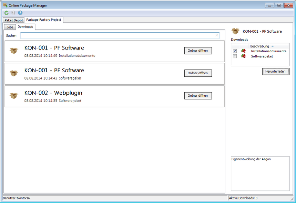Uncheck the Installationsdokumente checkbox
This screenshot has width=296, height=203.
point(235,51)
